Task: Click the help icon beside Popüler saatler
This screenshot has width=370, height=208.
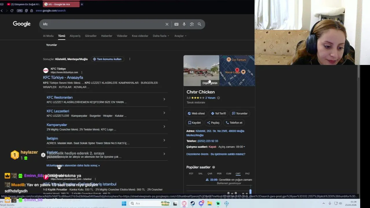Action: pyautogui.click(x=214, y=167)
